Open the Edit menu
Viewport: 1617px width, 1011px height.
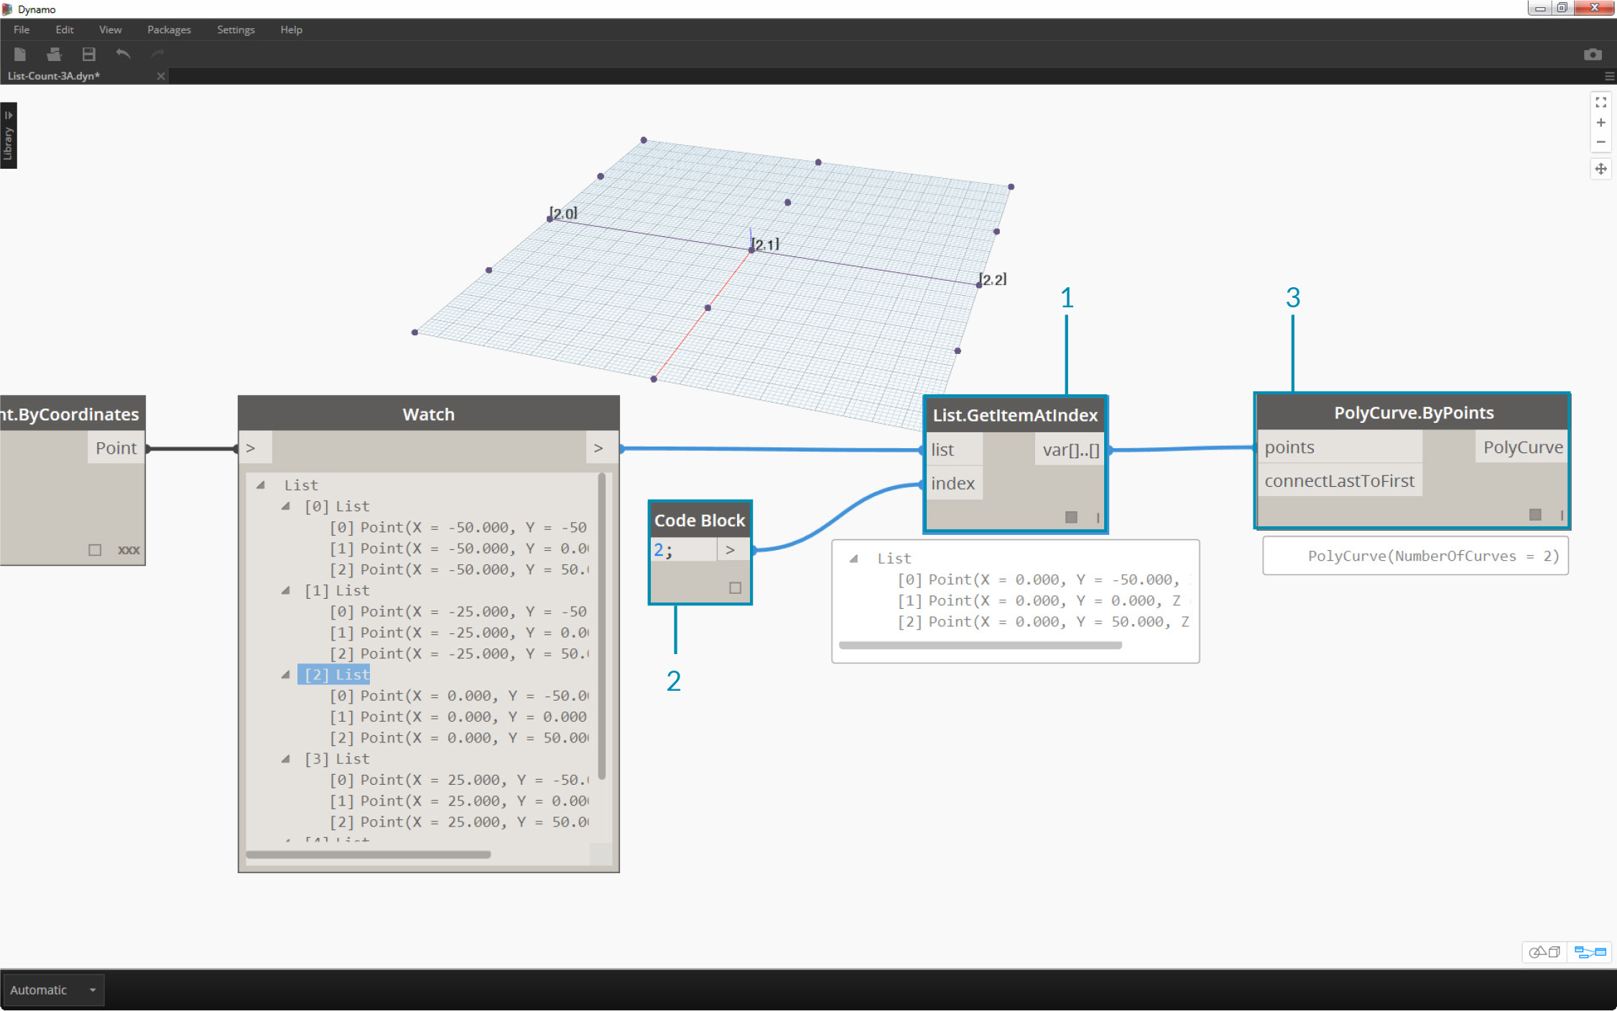[65, 29]
